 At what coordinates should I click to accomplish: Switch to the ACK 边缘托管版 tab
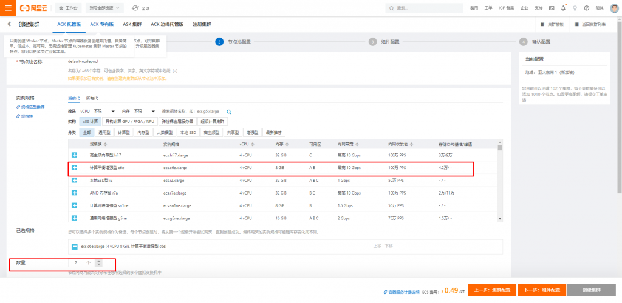167,24
